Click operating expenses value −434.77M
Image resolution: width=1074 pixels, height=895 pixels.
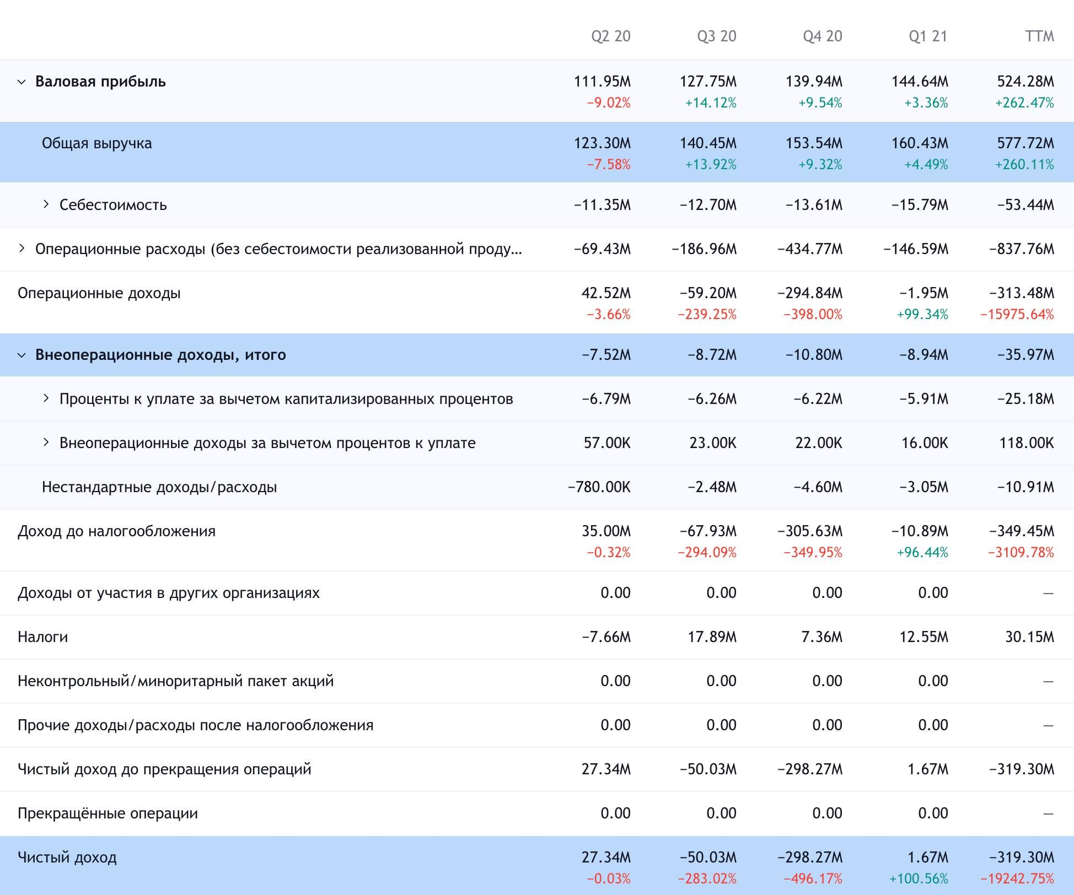[810, 249]
